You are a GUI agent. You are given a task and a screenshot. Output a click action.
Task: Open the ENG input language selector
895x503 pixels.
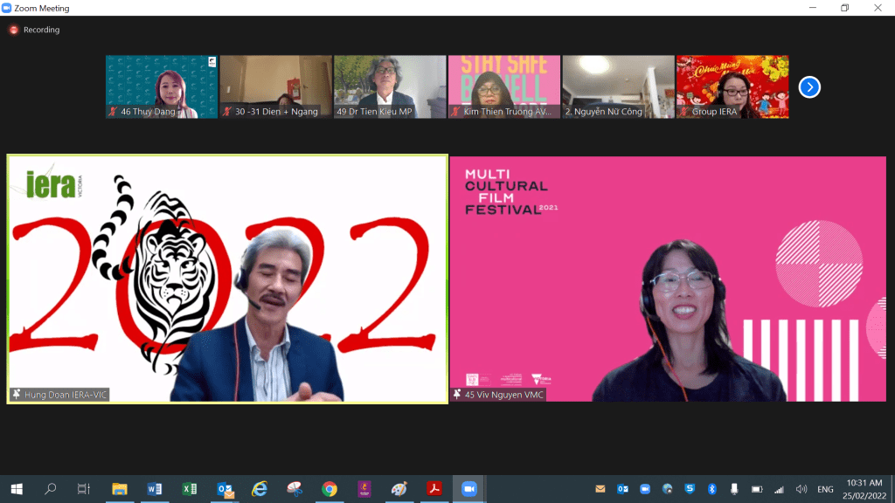pos(825,489)
